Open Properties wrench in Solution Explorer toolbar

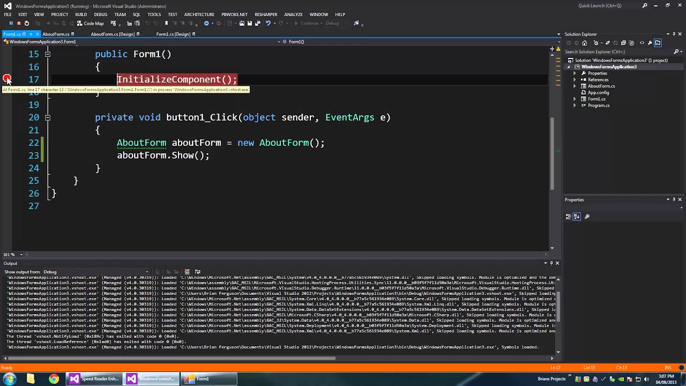click(x=650, y=43)
